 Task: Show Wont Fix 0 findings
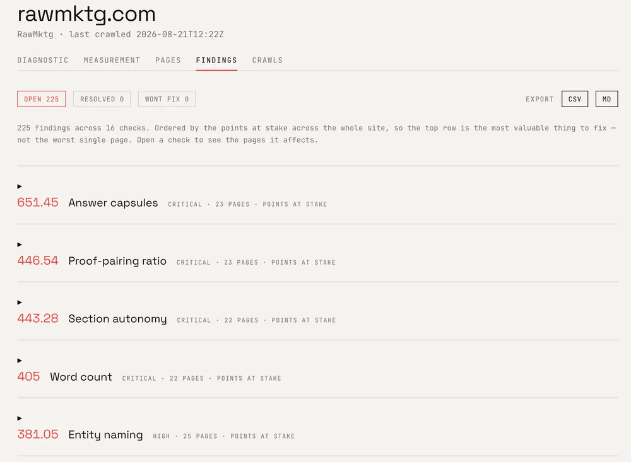167,99
